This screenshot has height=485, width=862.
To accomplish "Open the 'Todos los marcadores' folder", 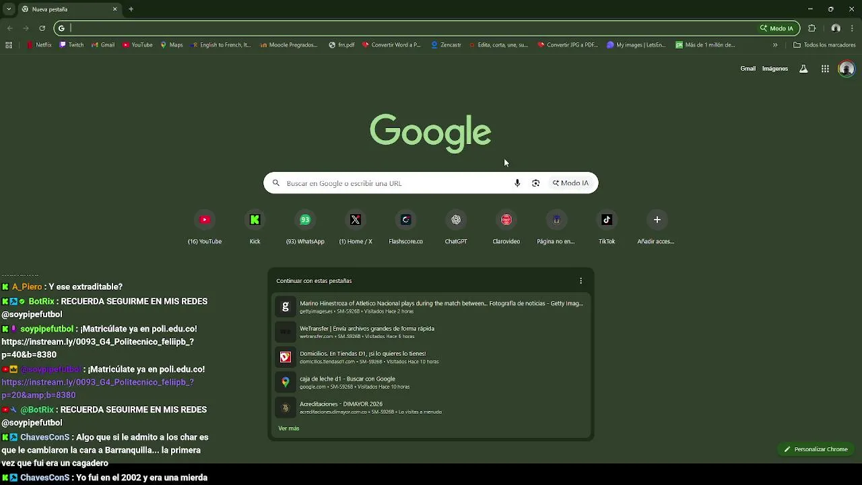I will point(824,45).
